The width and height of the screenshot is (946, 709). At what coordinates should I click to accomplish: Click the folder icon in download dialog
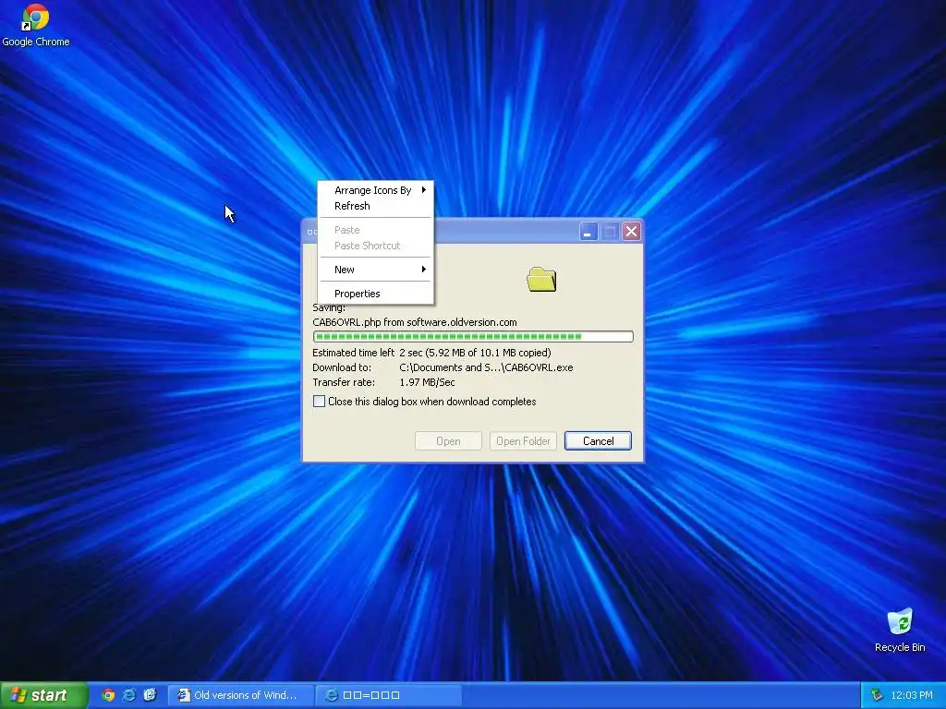pos(541,279)
